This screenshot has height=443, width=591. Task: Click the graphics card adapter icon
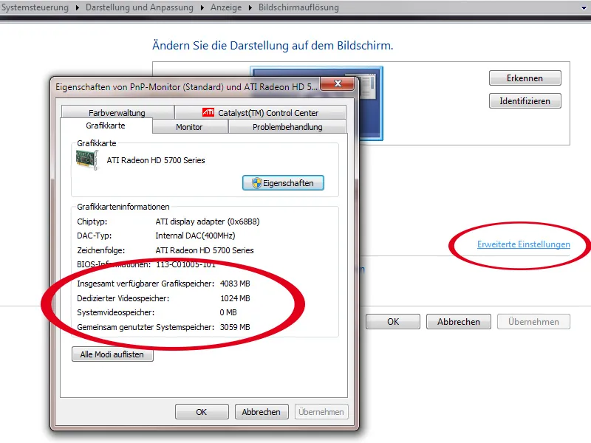pos(87,159)
